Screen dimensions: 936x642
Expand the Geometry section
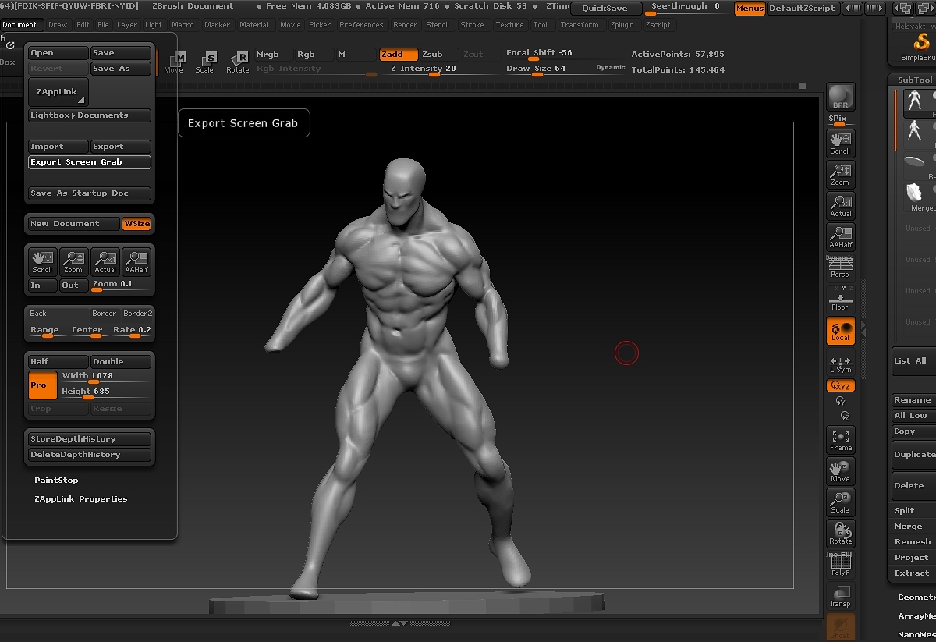point(916,598)
